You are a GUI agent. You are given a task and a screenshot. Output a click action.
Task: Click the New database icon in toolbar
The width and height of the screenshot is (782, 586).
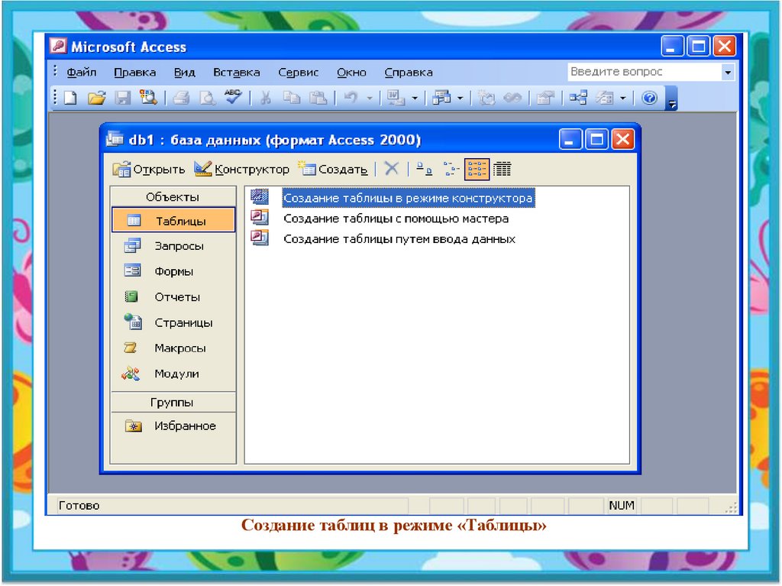point(71,97)
